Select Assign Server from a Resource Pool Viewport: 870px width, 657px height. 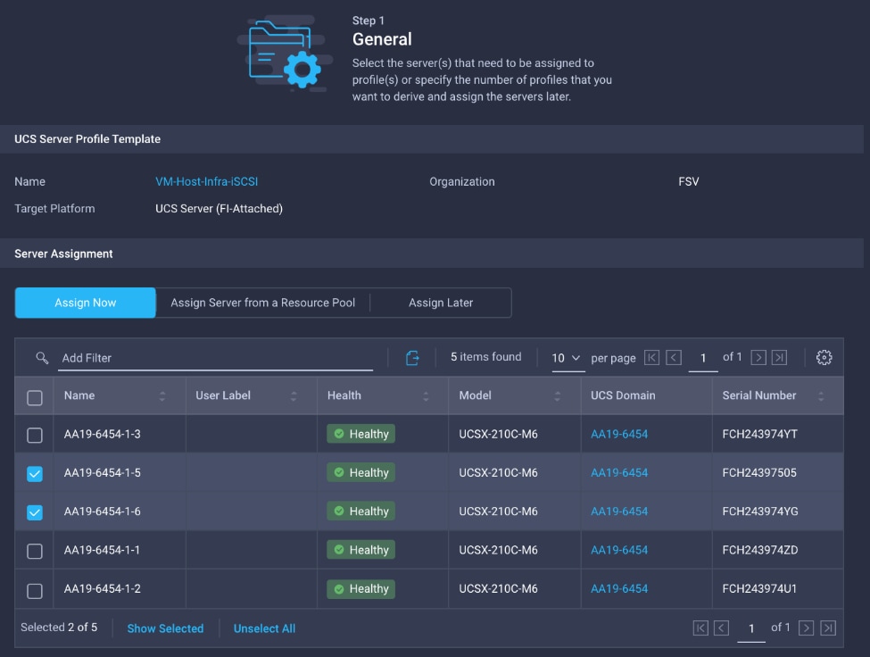tap(262, 303)
